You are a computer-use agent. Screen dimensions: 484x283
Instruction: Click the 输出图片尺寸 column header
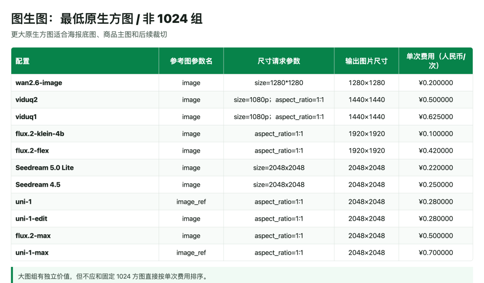tap(367, 61)
